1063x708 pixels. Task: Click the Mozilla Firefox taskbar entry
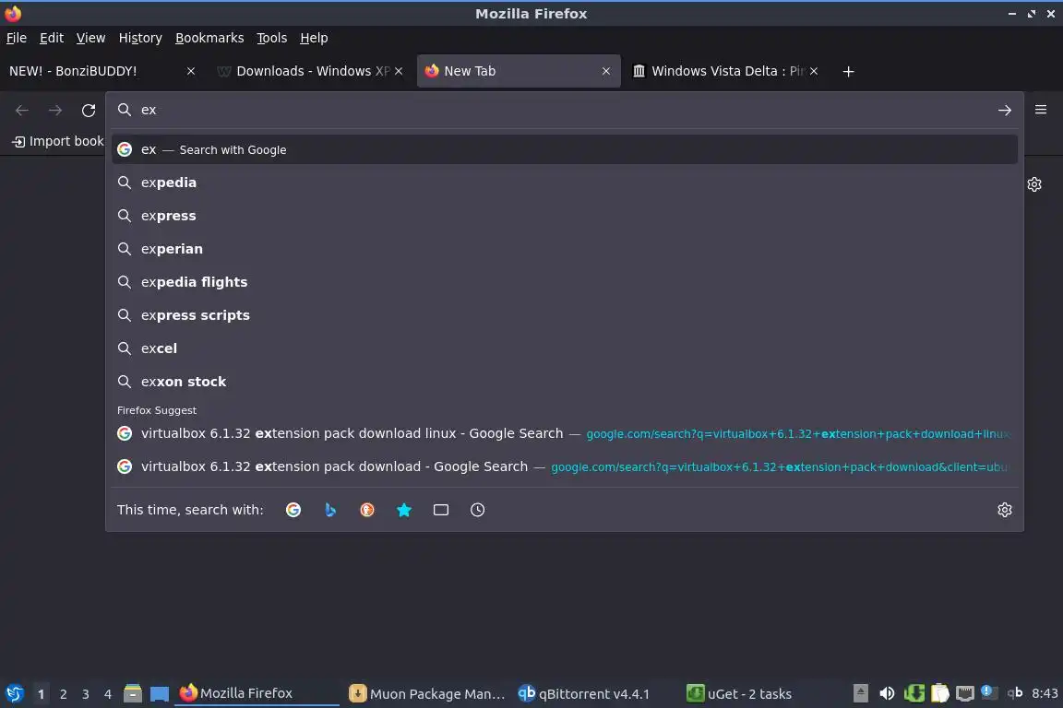tap(257, 694)
